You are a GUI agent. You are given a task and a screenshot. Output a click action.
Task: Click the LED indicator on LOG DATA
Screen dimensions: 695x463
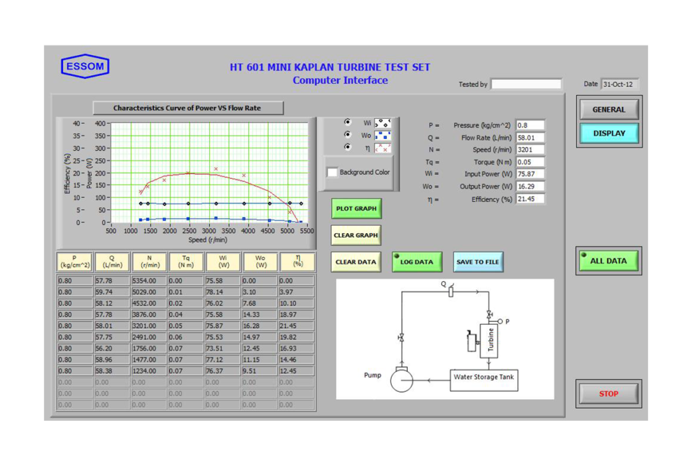396,257
